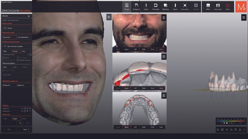The image size is (248, 139).
Task: Click the Nesting toolbar icon
Action: [196, 7]
